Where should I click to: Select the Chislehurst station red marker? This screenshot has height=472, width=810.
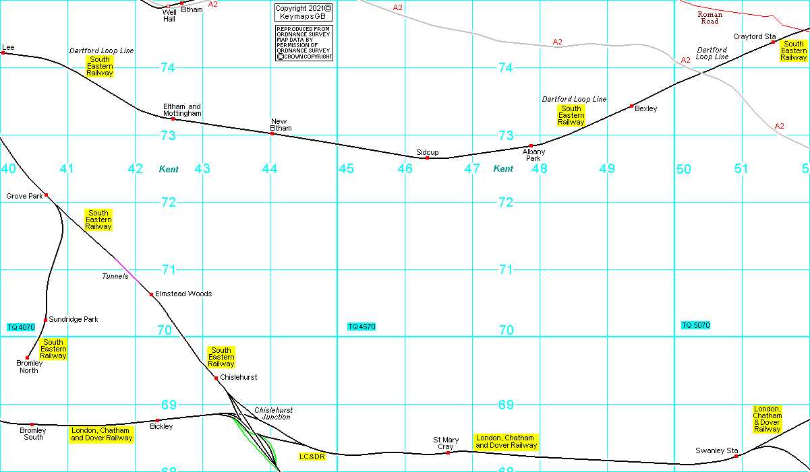click(x=216, y=378)
